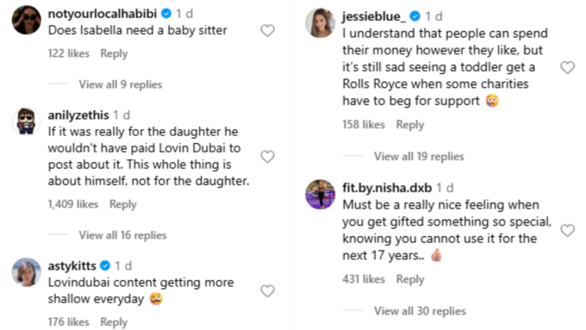Expand View all 9 replies

121,84
